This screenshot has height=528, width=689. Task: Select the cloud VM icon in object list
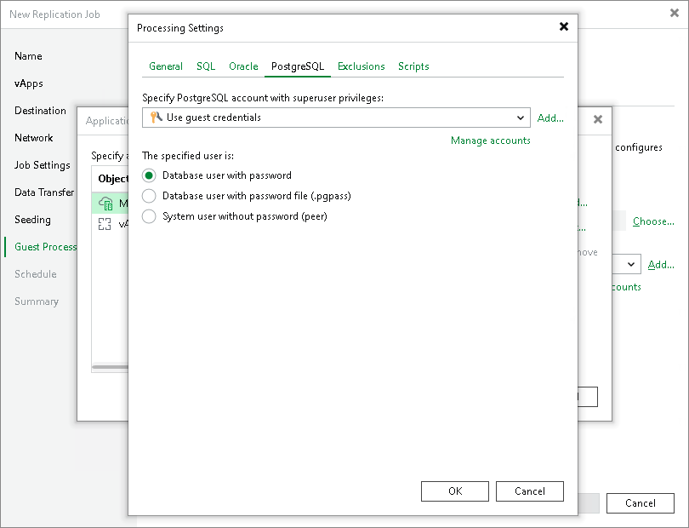[105, 204]
